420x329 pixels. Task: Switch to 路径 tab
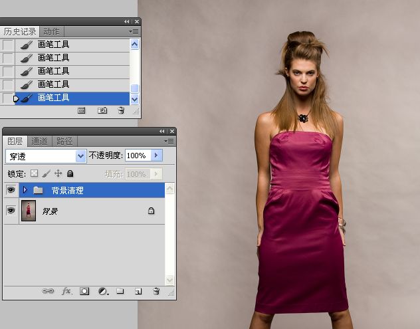click(x=64, y=141)
